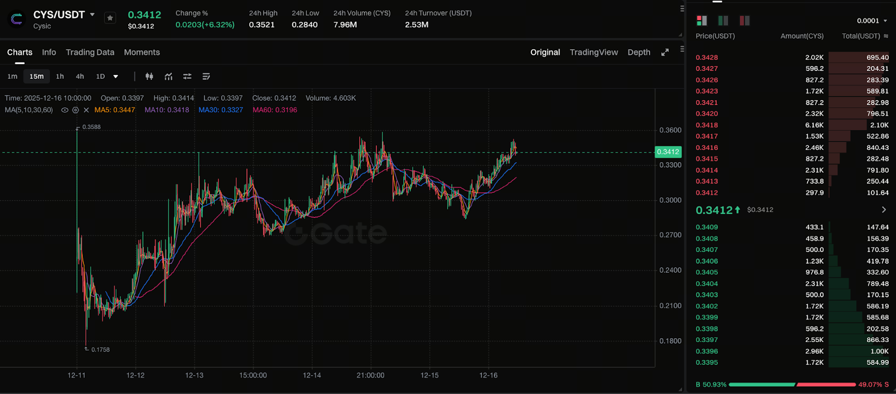Open the CYS/USDT pair selector dropdown
This screenshot has height=394, width=896.
(x=92, y=15)
